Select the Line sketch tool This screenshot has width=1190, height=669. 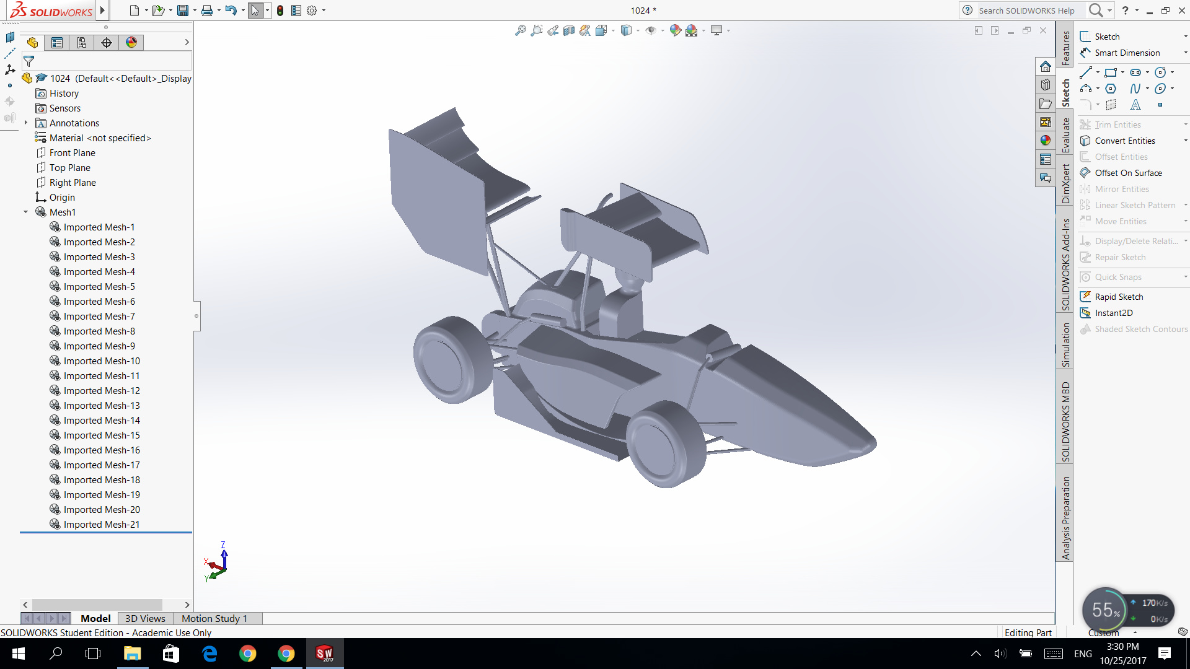click(x=1085, y=72)
